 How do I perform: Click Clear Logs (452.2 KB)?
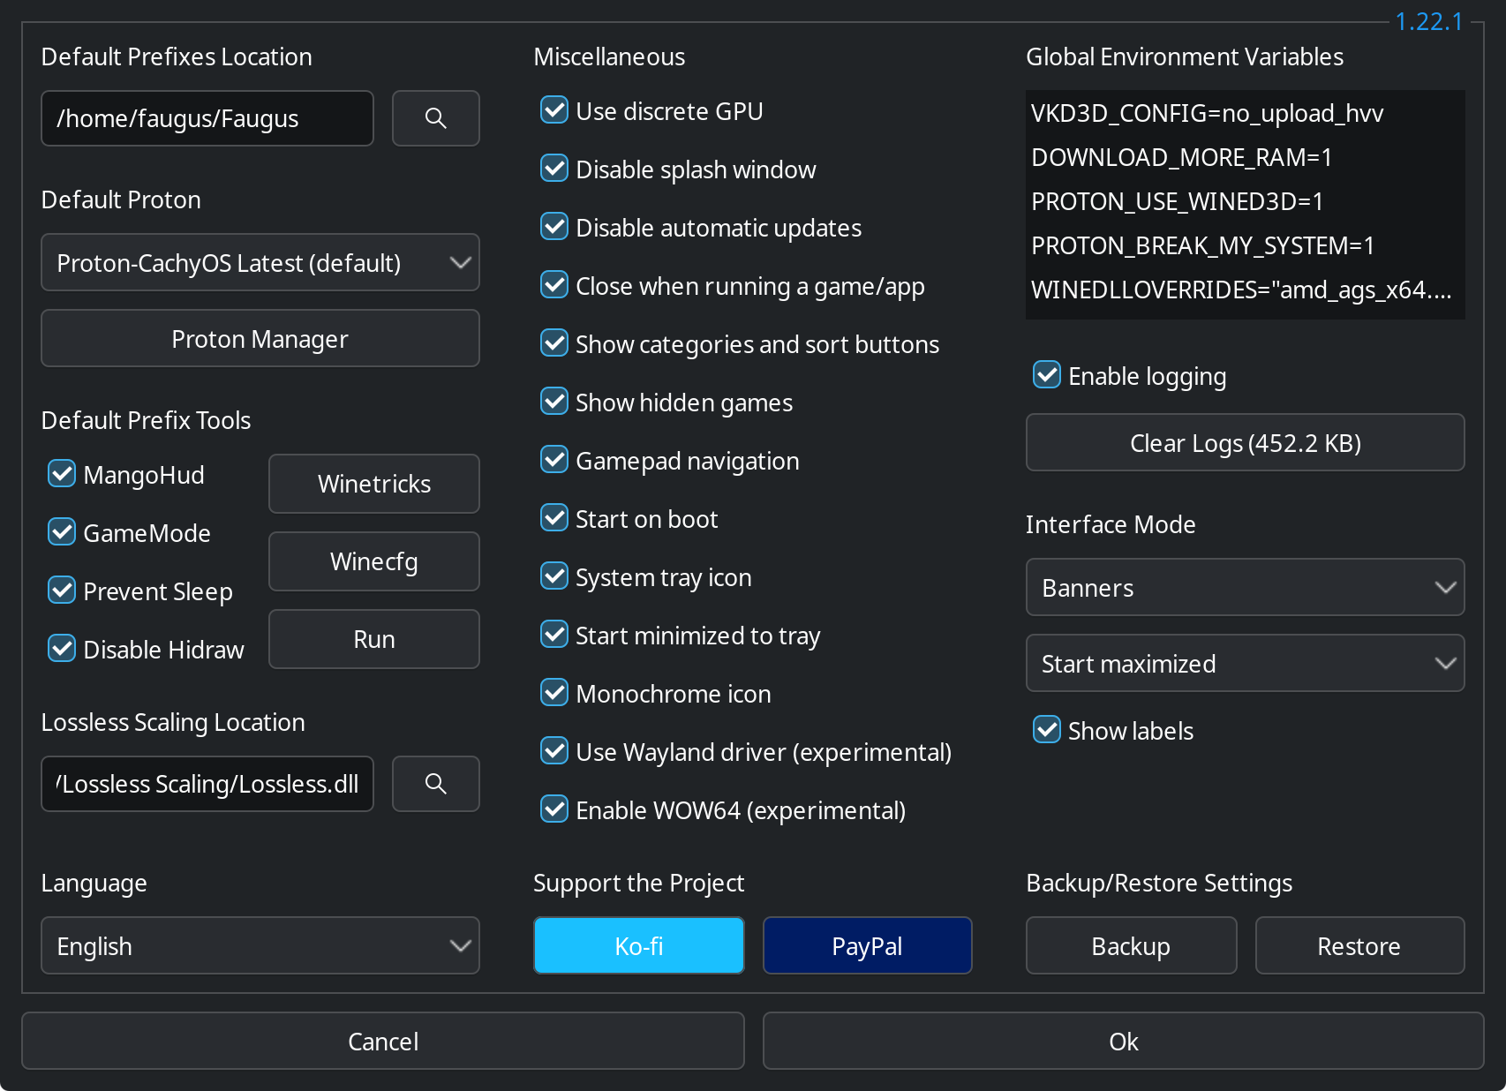(x=1245, y=442)
